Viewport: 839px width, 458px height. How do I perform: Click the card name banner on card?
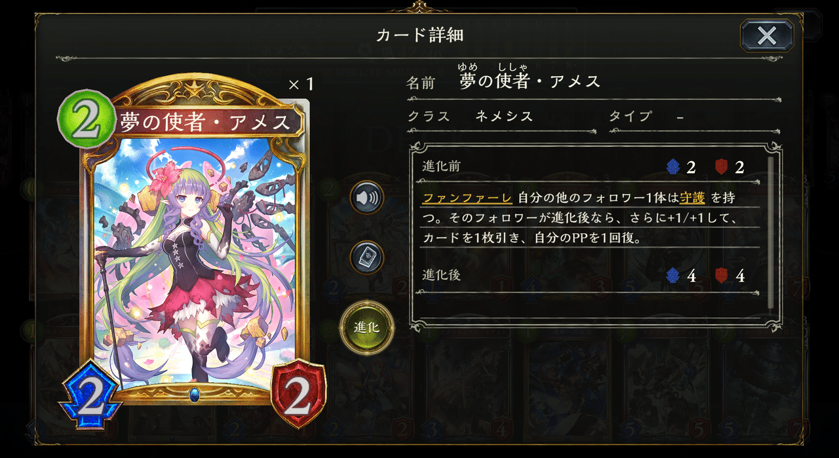pyautogui.click(x=206, y=121)
